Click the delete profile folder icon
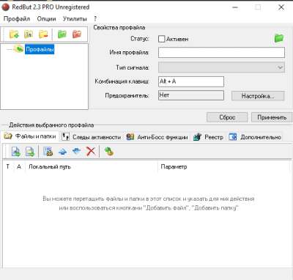Image resolution: width=293 pixels, height=280 pixels. (x=43, y=34)
